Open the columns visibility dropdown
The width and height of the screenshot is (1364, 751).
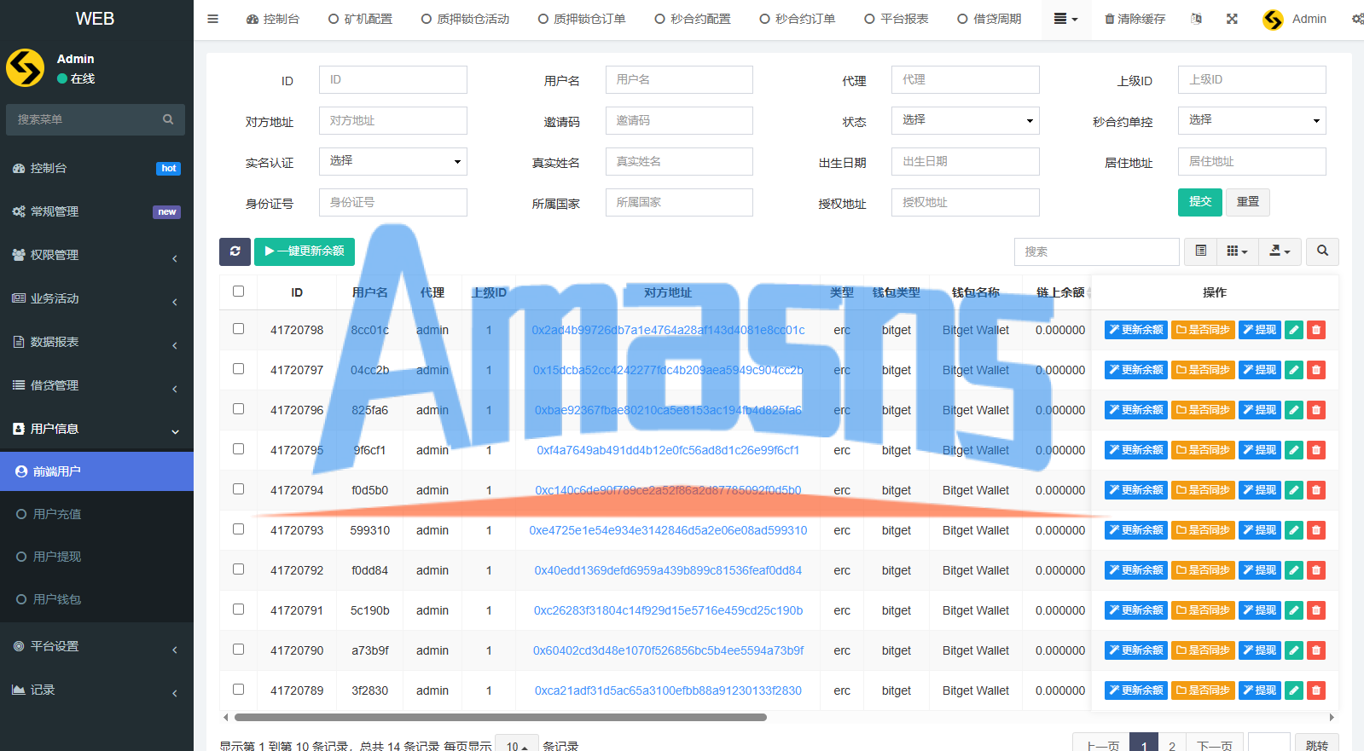pyautogui.click(x=1237, y=251)
